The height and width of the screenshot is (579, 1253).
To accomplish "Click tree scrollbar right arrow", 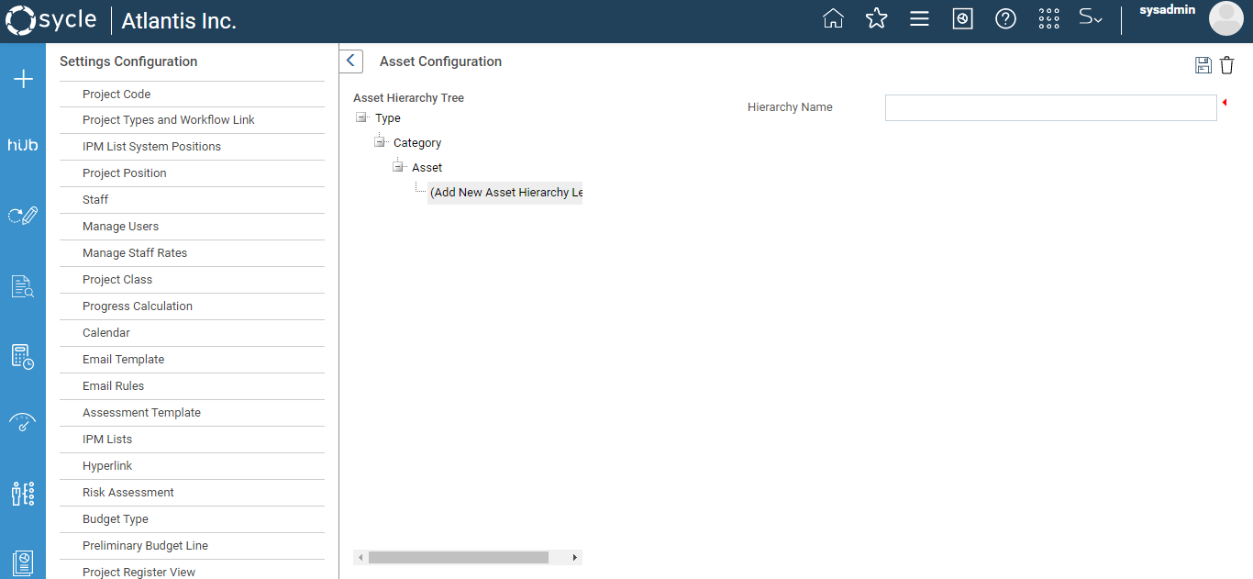I will point(575,558).
